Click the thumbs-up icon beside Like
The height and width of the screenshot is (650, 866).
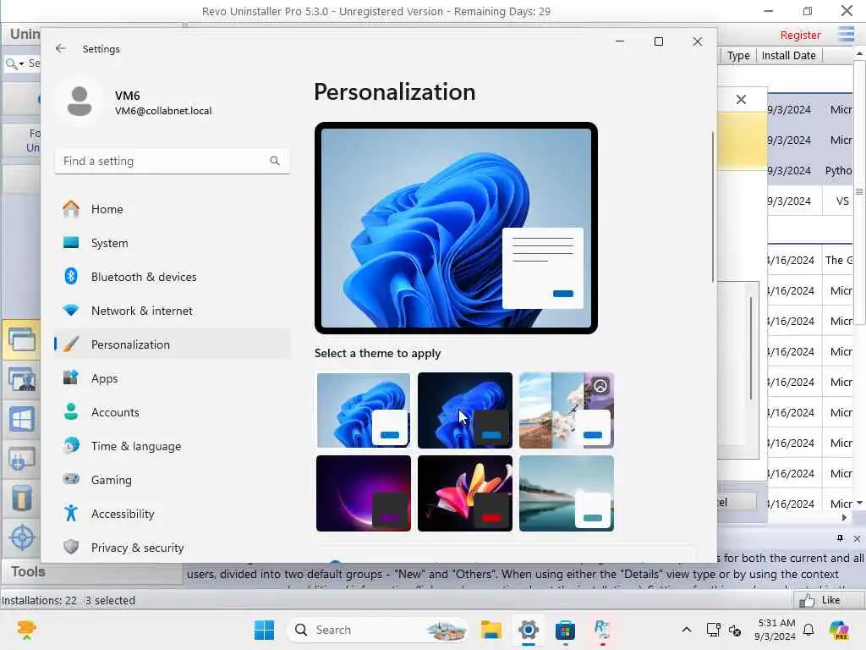click(807, 600)
